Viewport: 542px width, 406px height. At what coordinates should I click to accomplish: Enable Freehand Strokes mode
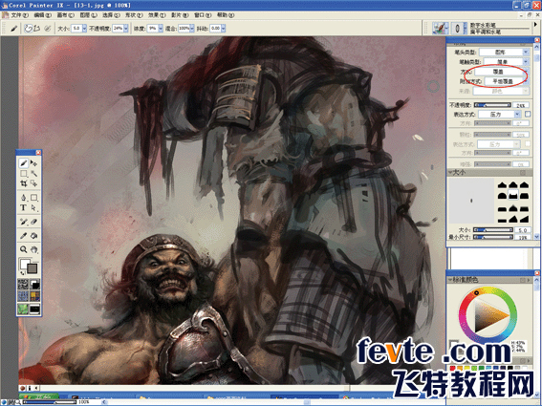coord(28,29)
